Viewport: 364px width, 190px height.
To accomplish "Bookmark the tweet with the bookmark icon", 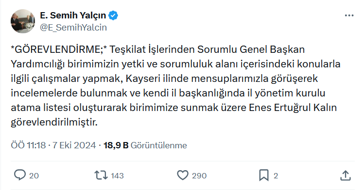I will [264, 175].
